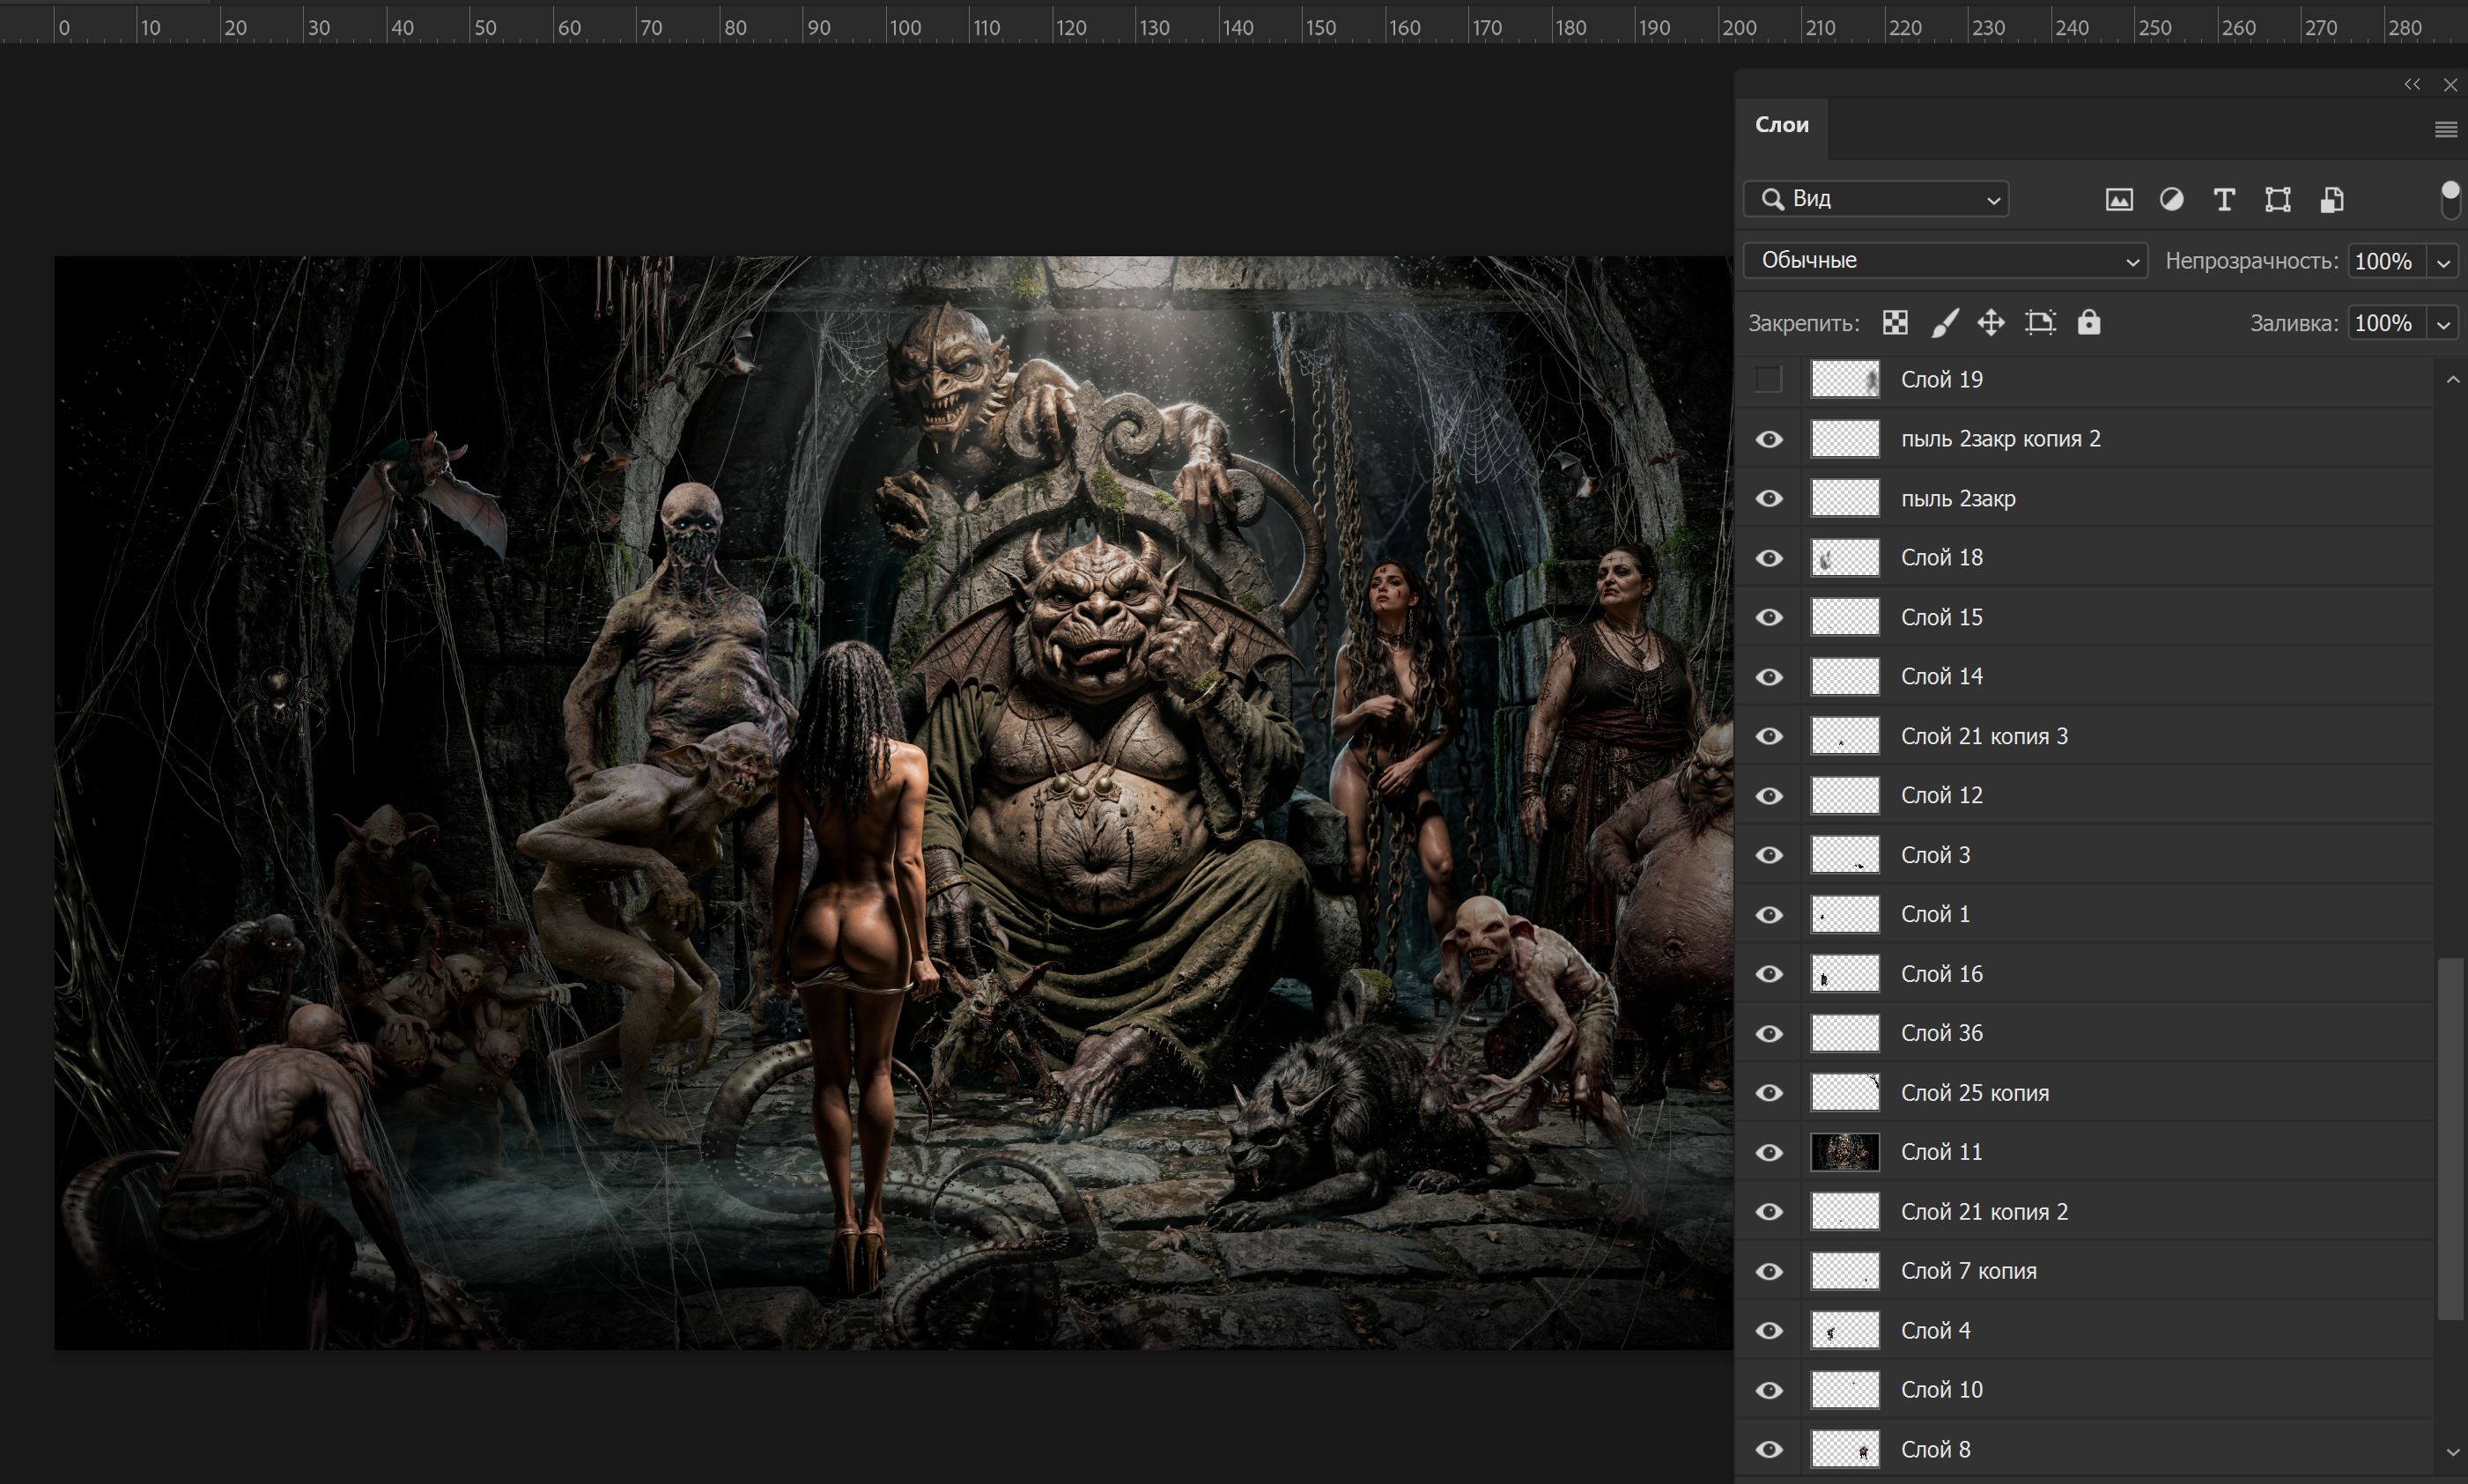Viewport: 2468px width, 1484px height.
Task: Select the Слой 21 копия 3 layer
Action: (x=2084, y=736)
